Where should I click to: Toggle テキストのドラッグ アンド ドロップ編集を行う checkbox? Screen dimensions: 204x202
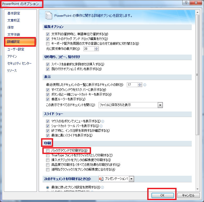point(48,39)
